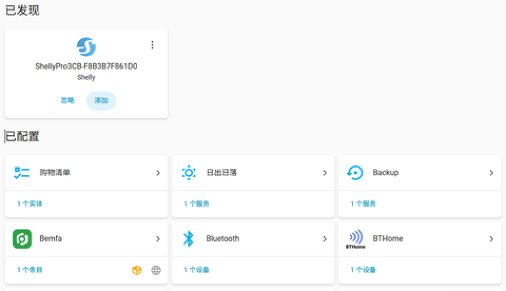The image size is (506, 291).
Task: Click the Bemfa integration title
Action: 51,239
